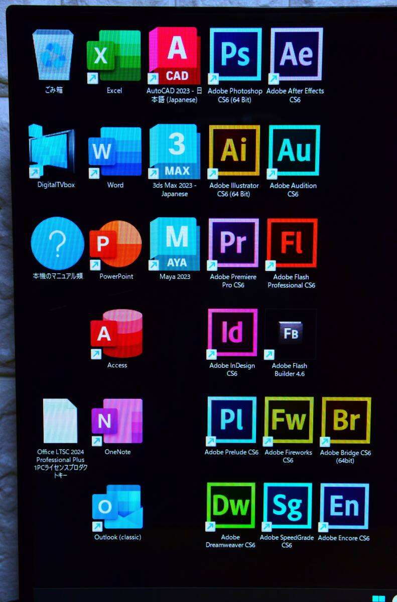Launch the Word shortcut
The width and height of the screenshot is (397, 602).
click(x=115, y=153)
